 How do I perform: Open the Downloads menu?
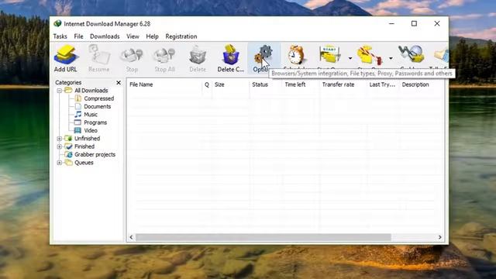(x=105, y=36)
